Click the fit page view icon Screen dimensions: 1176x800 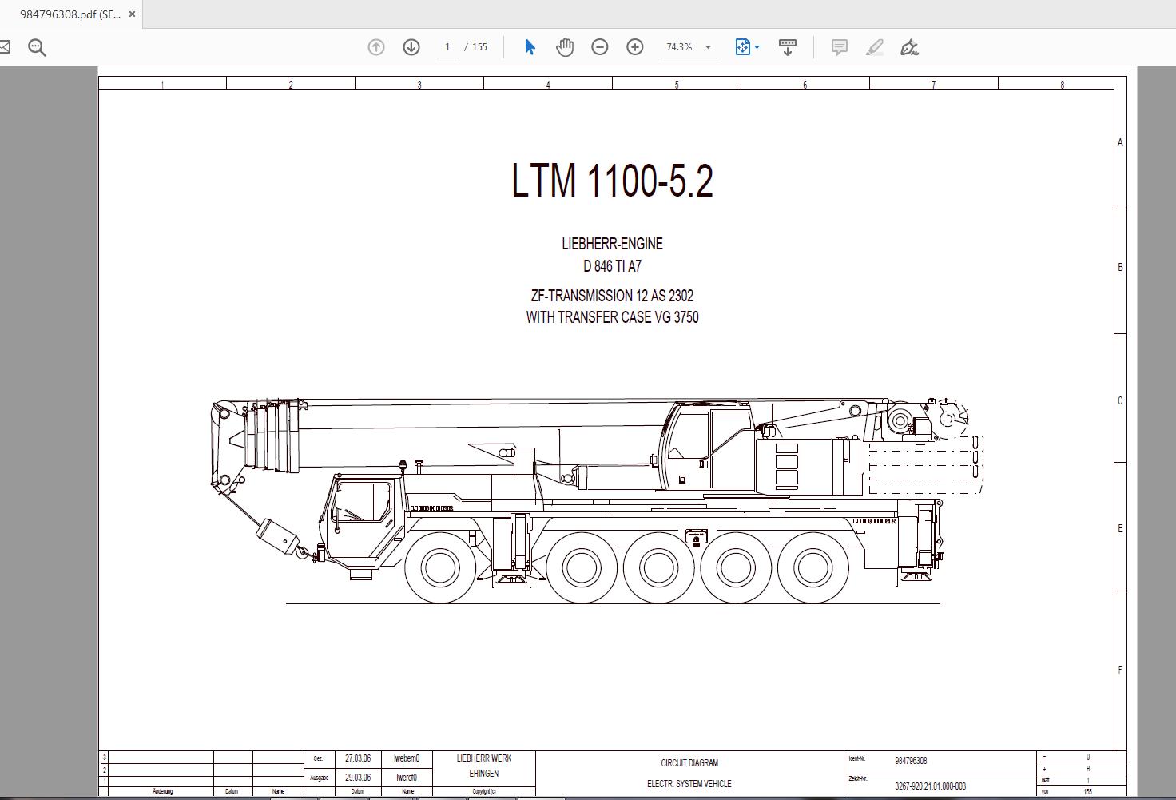(x=742, y=47)
